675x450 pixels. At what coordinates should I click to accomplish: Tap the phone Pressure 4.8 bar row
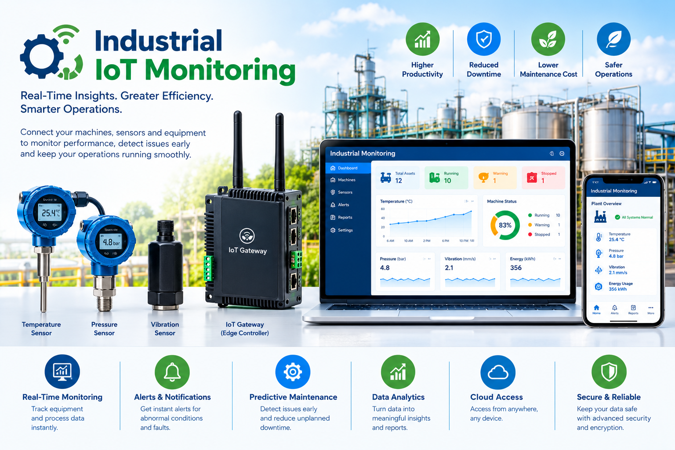tap(623, 254)
